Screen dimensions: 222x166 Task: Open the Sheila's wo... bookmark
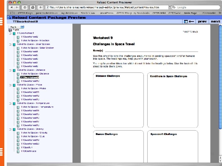[88, 13]
